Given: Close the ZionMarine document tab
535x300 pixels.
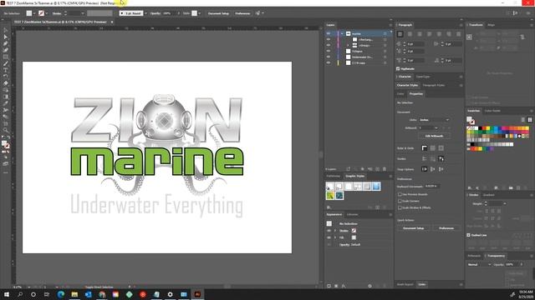Looking at the screenshot, I should point(111,22).
